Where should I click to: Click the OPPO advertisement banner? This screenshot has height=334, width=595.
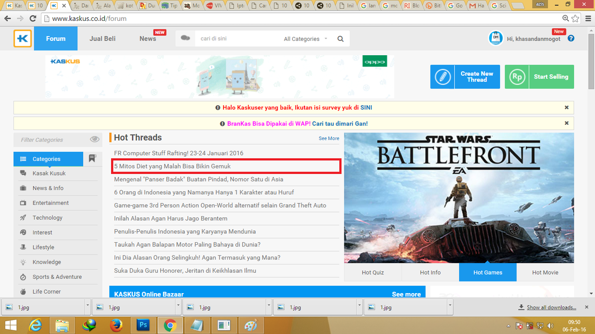click(x=219, y=77)
